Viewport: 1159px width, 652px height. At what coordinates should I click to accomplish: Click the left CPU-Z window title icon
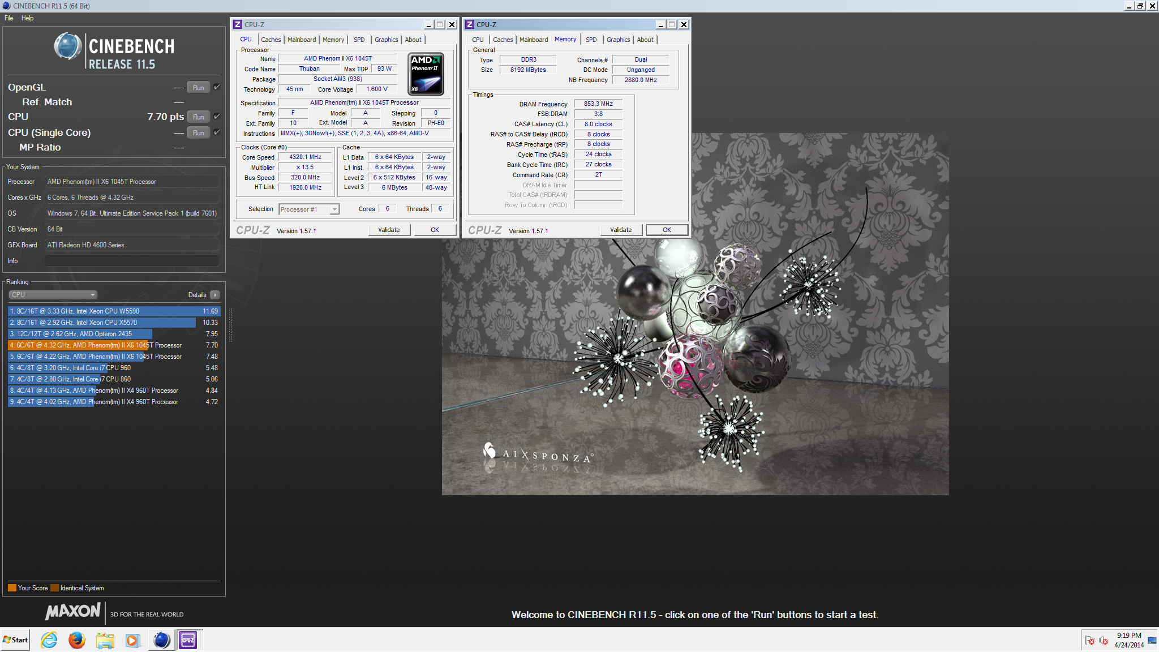tap(238, 24)
